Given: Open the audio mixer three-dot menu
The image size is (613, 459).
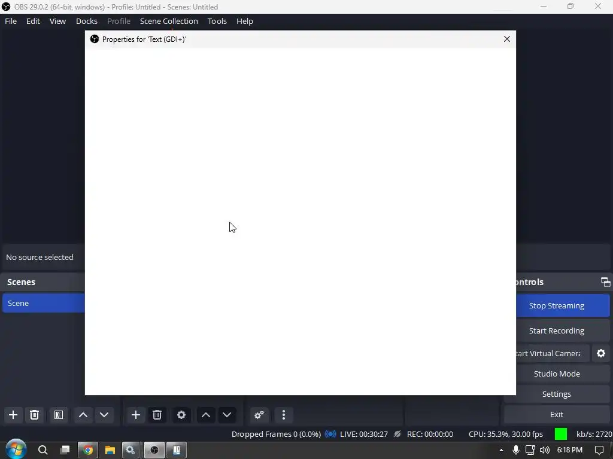Looking at the screenshot, I should coord(284,415).
